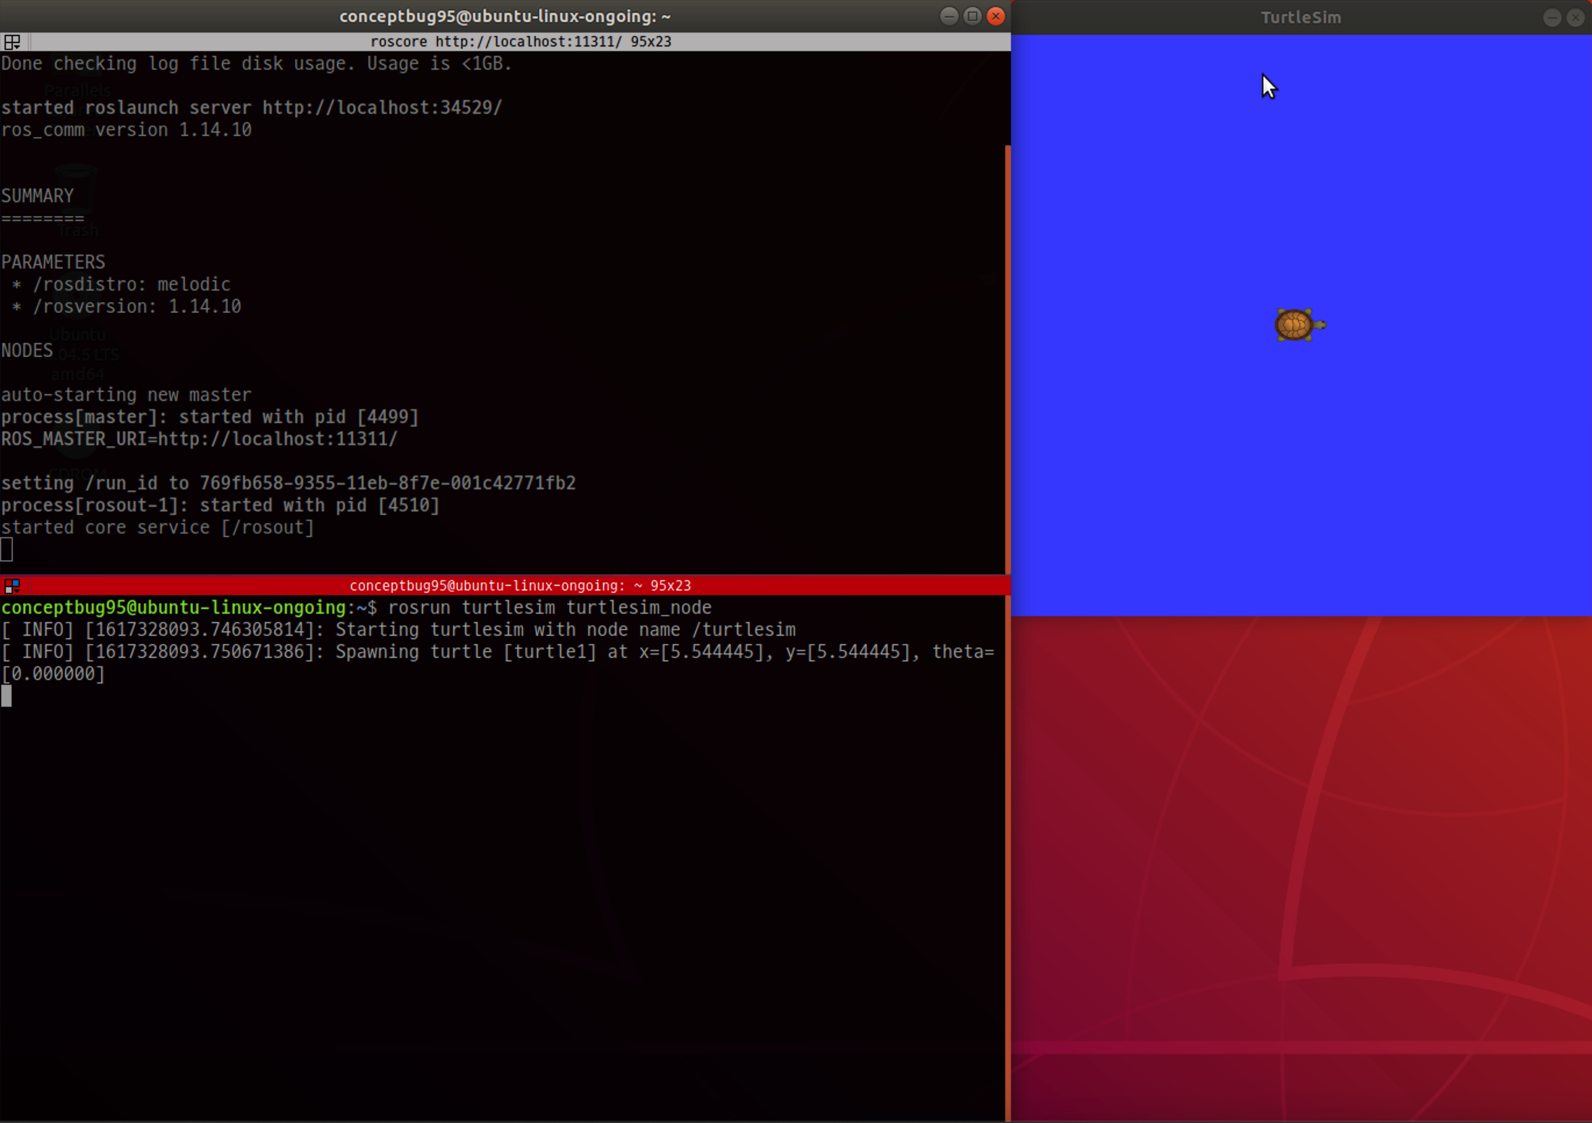Click the desktop wallpaper below TurtleSim
Viewport: 1592px width, 1123px height.
tap(1300, 867)
